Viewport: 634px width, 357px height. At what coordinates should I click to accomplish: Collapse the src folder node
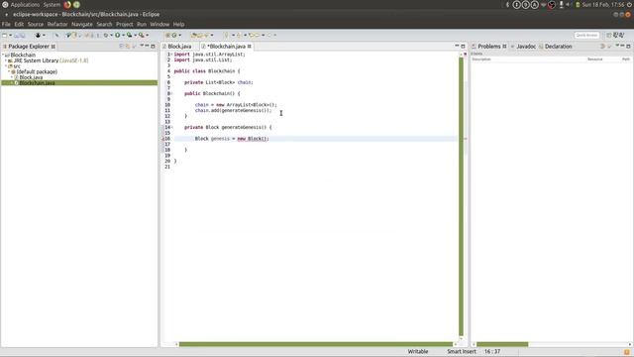[x=6, y=66]
